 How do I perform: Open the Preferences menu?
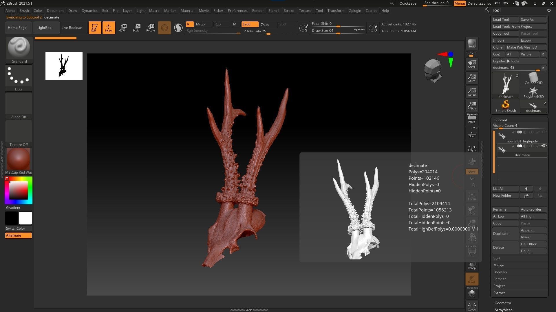tap(237, 11)
